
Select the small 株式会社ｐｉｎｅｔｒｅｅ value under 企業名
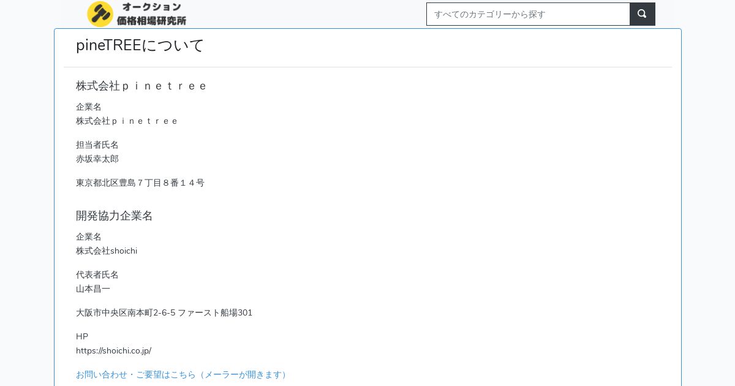[x=127, y=121]
